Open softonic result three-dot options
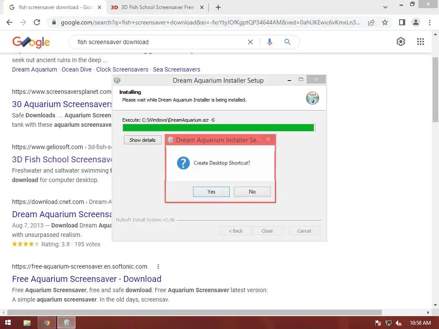This screenshot has width=439, height=329. point(158,266)
